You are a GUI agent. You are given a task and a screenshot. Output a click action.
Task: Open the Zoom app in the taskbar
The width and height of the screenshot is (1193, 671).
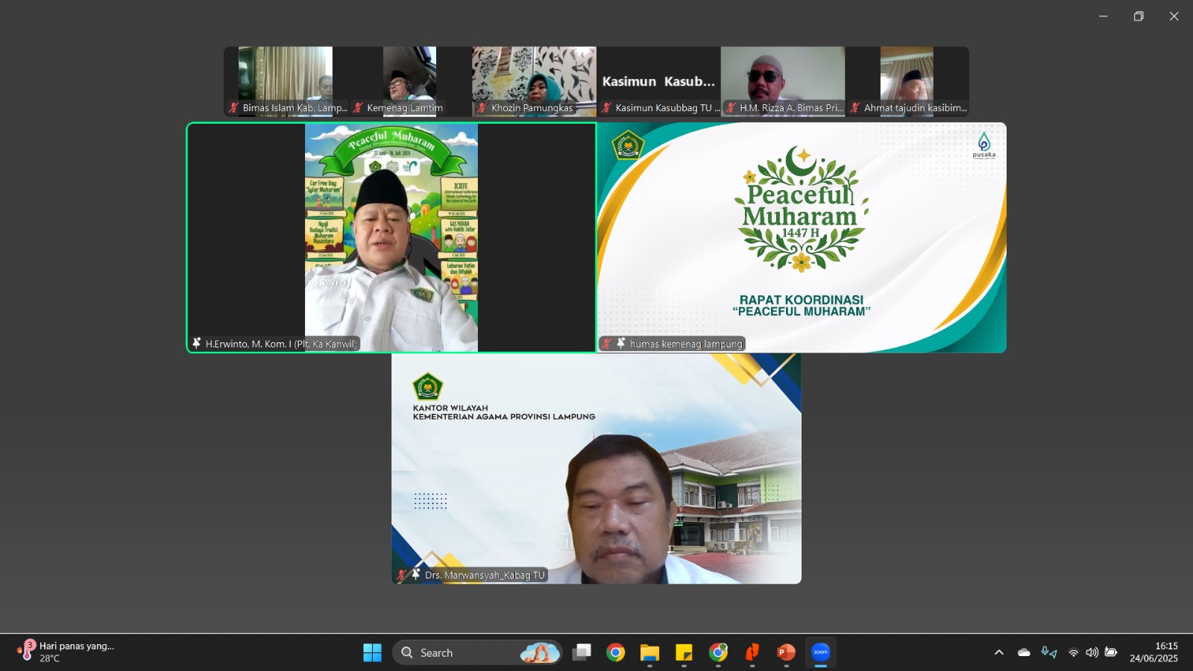[820, 652]
